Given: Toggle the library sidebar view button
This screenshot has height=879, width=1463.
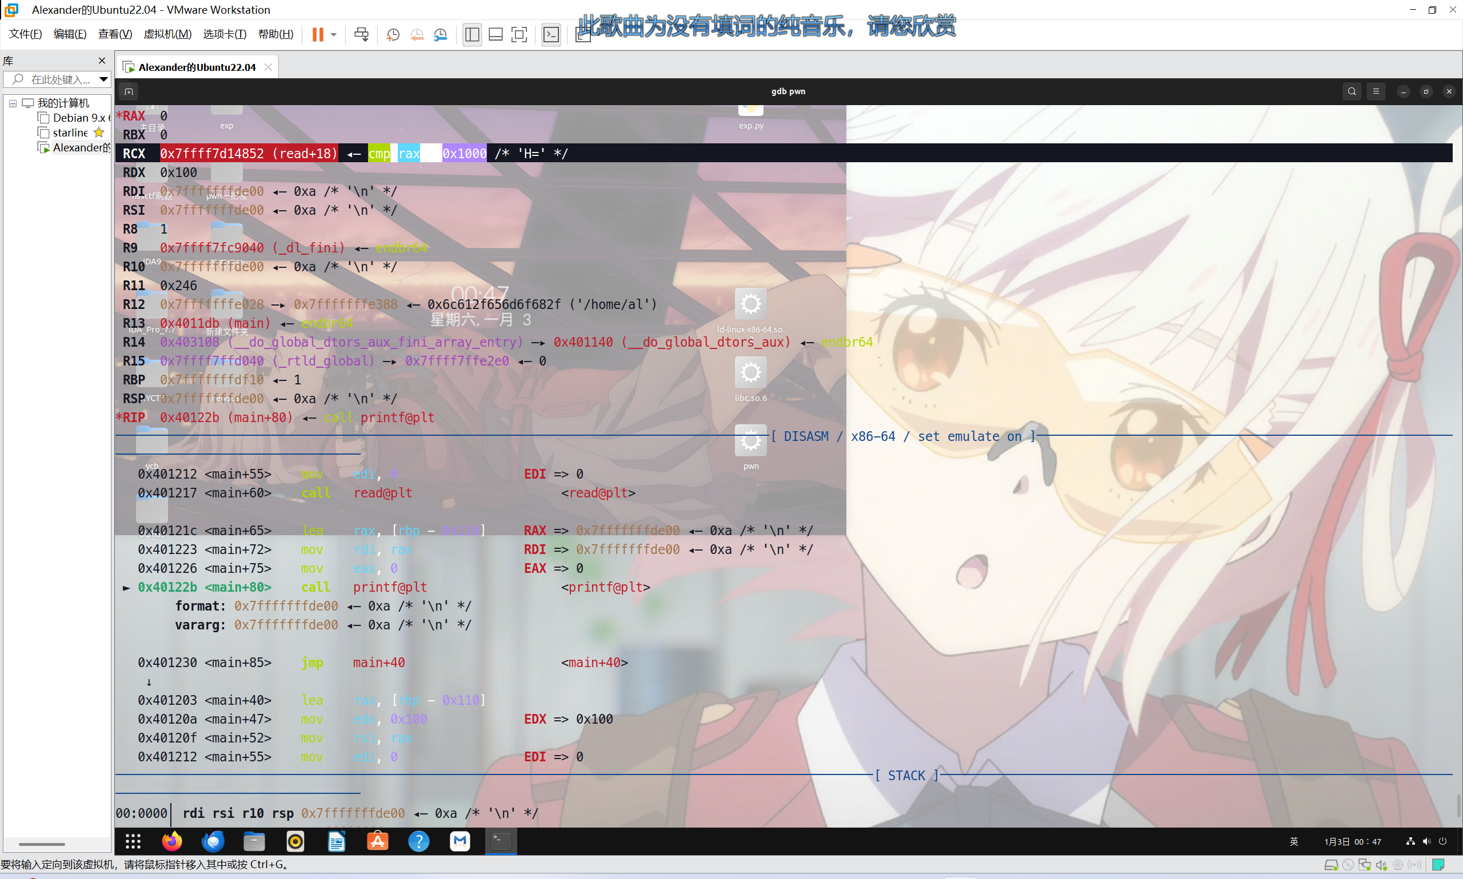Looking at the screenshot, I should click(x=471, y=34).
